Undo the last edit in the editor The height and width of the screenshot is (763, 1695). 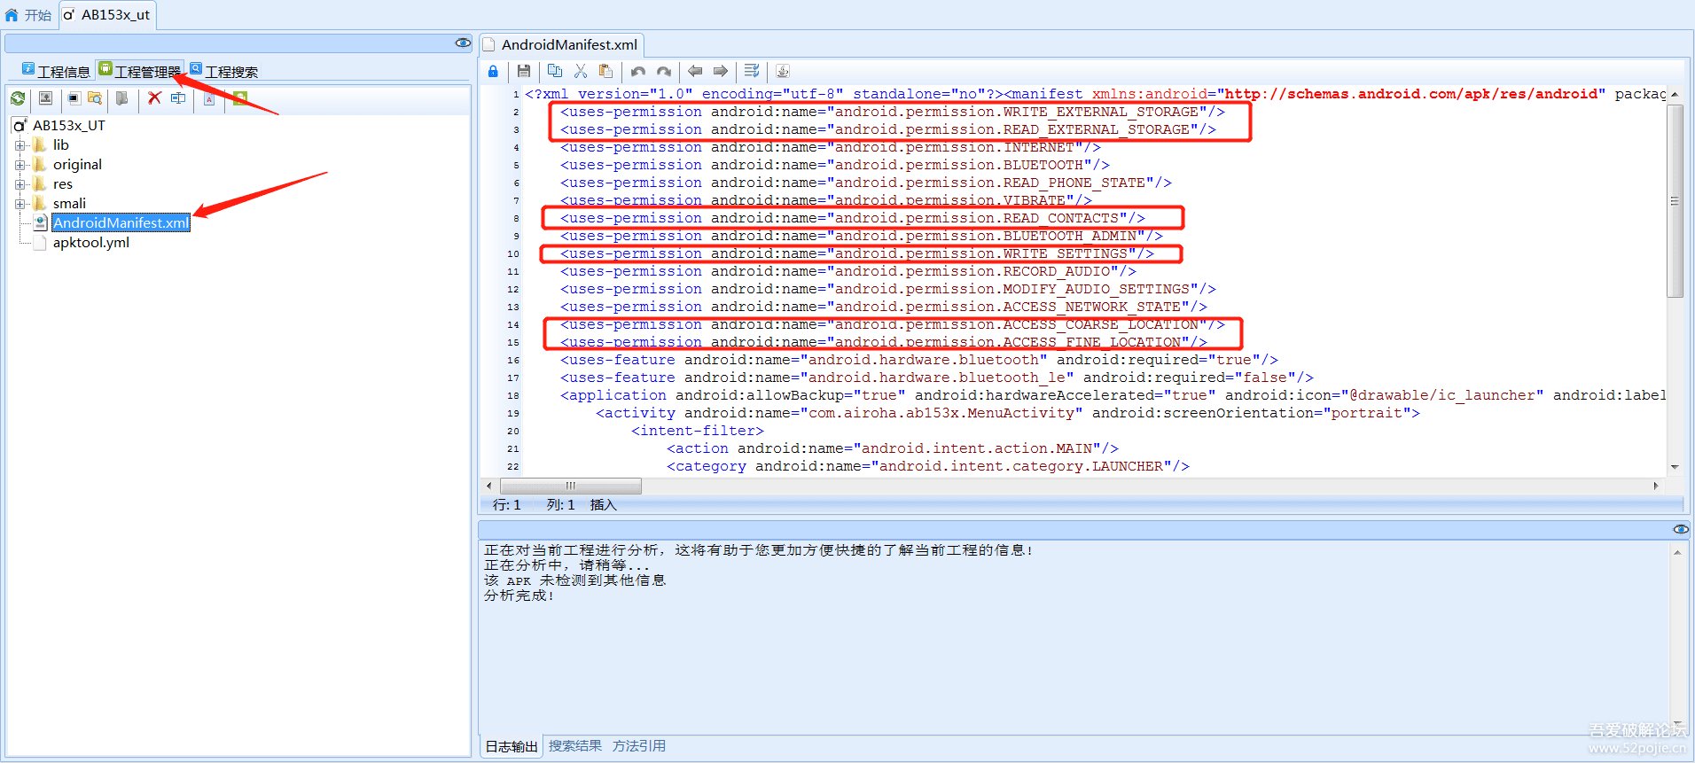pyautogui.click(x=638, y=72)
